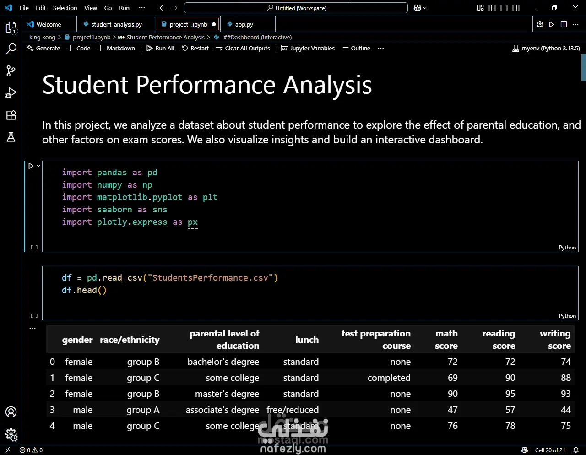The image size is (586, 455).
Task: Open the Extensions view
Action: coord(11,115)
